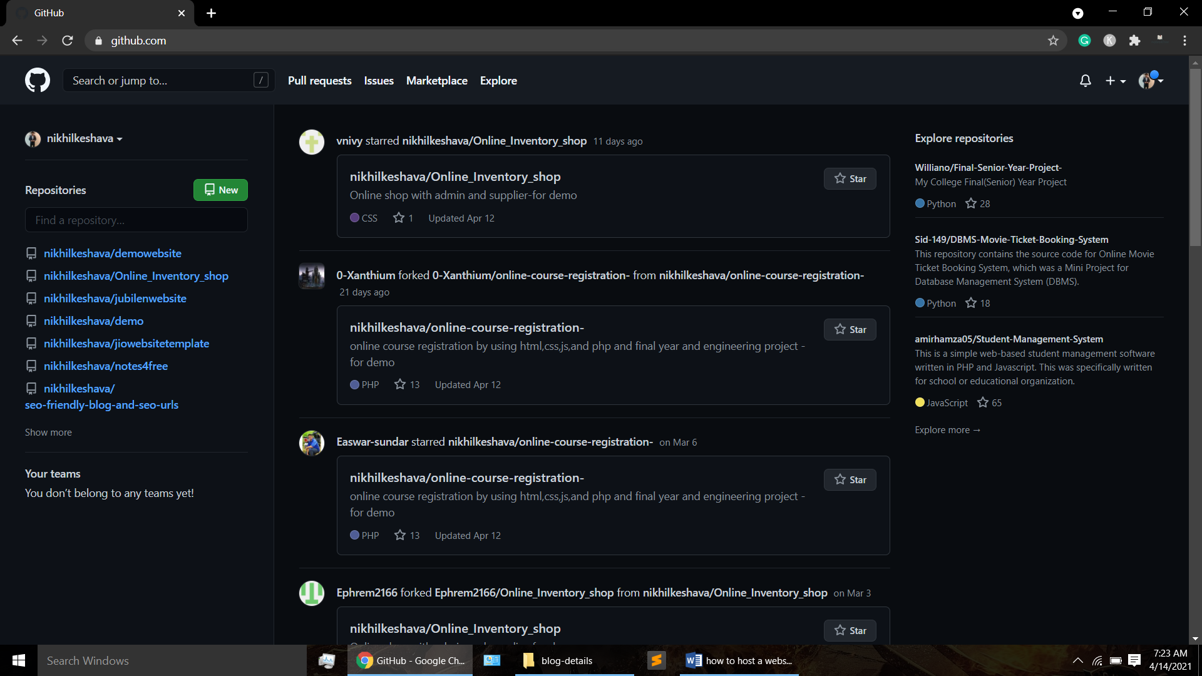Open the Chrome three-dot menu
1202x676 pixels.
(x=1184, y=41)
